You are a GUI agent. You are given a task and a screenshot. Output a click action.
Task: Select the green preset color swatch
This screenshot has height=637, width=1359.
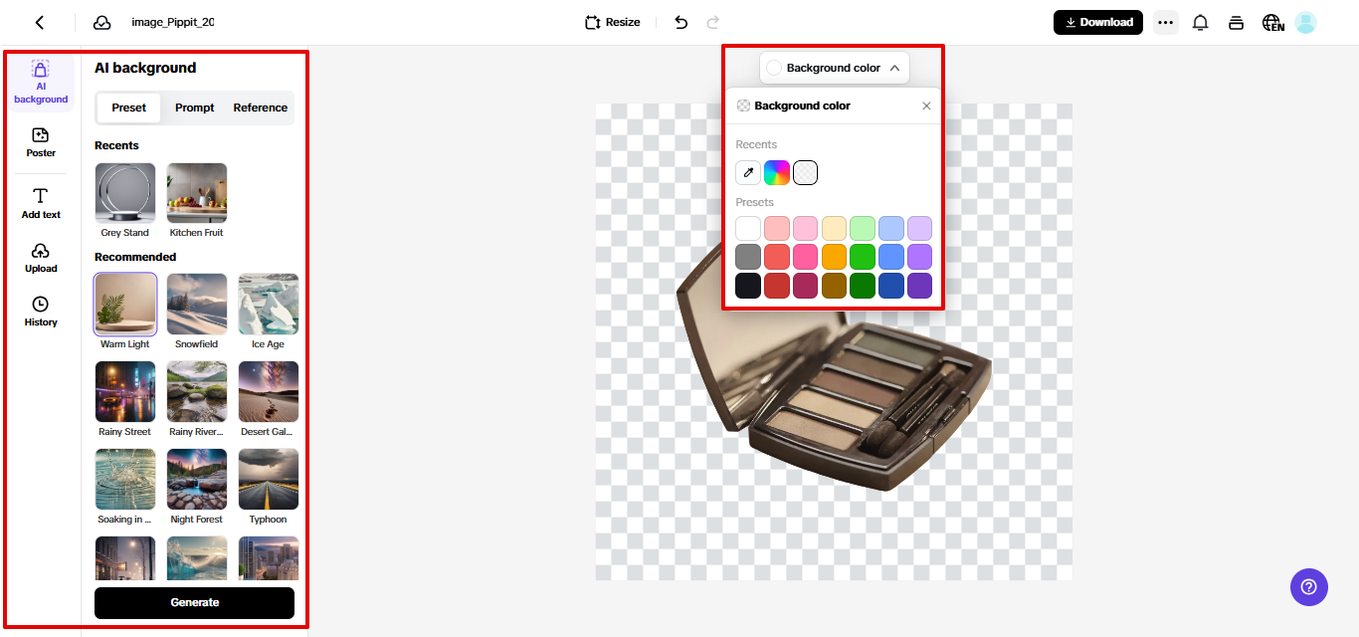click(x=862, y=256)
